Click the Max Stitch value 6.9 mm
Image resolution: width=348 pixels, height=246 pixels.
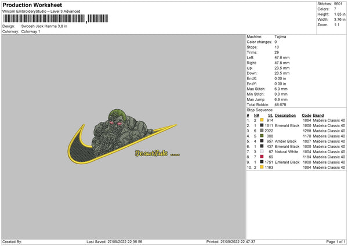281,89
